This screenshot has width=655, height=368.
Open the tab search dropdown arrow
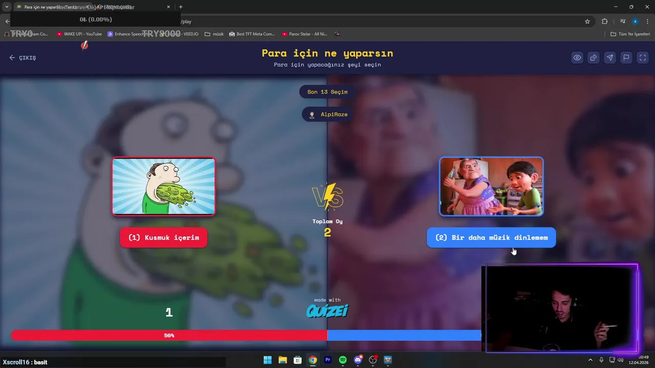coord(7,7)
